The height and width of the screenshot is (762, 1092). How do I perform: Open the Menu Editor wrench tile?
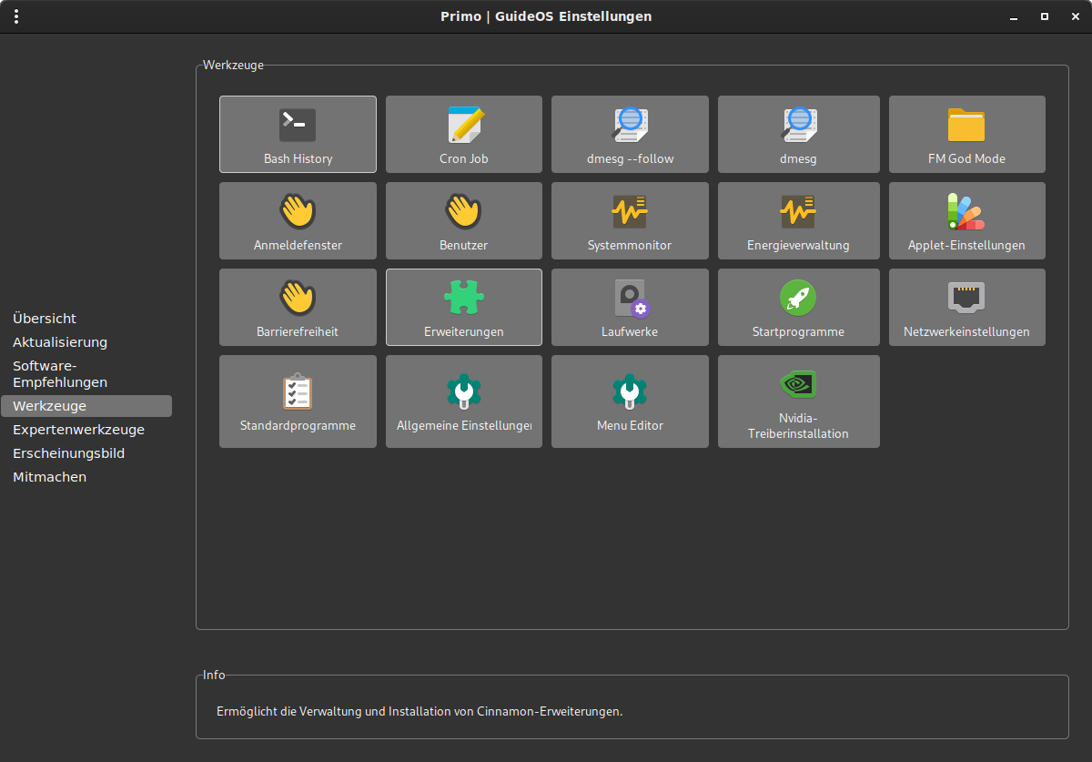click(x=630, y=401)
